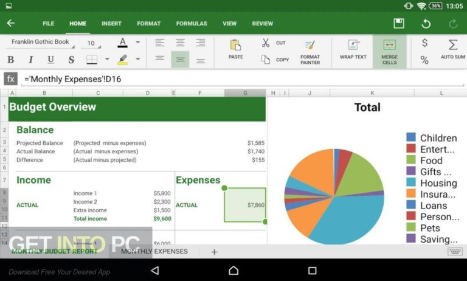Save the spreadsheet with the floppy icon
467x281 pixels.
(x=398, y=23)
